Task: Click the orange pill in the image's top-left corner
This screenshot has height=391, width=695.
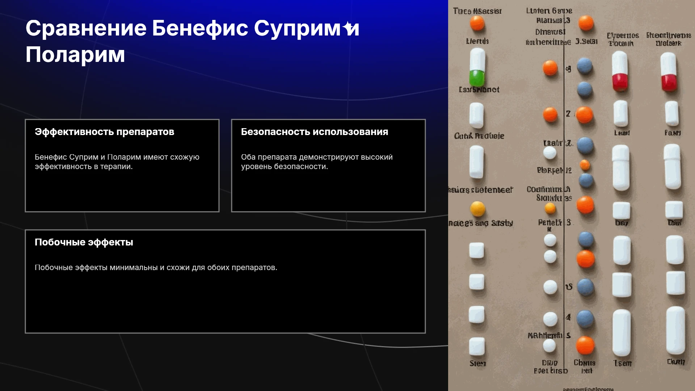Action: point(477,23)
